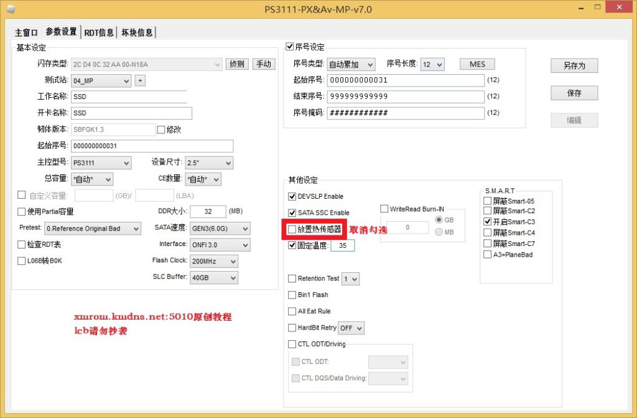This screenshot has height=418, width=637.
Task: Toggle the DEVSLP Enable checkbox
Action: point(292,196)
